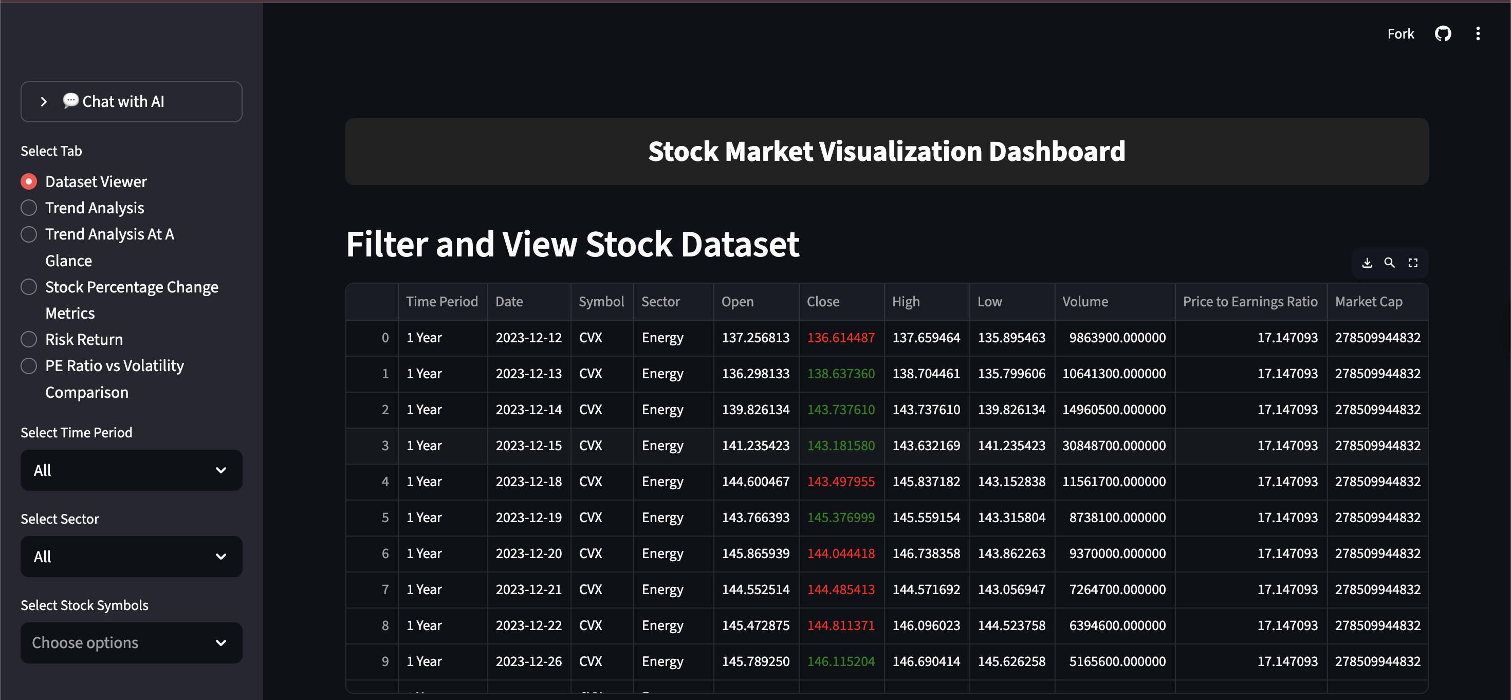Viewport: 1511px width, 700px height.
Task: Open the Choose options stock symbols selector
Action: click(131, 642)
